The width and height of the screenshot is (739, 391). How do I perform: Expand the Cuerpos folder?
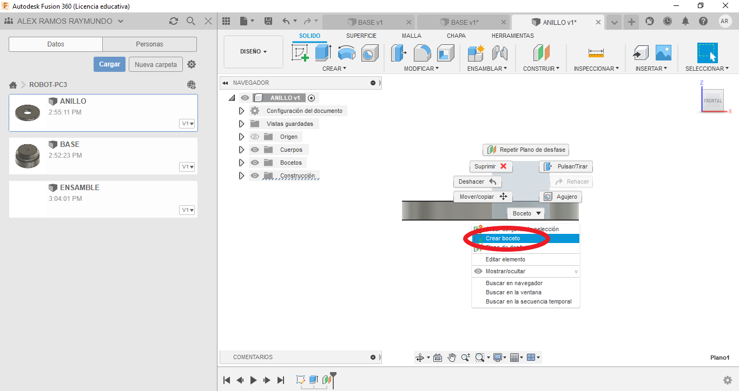[x=241, y=150]
